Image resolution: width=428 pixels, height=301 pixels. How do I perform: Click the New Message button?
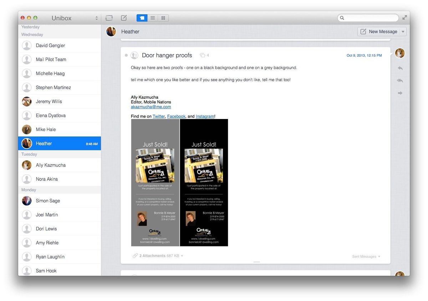(x=379, y=31)
